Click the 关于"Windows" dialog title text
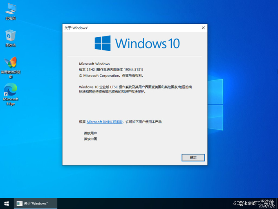 pyautogui.click(x=76, y=28)
